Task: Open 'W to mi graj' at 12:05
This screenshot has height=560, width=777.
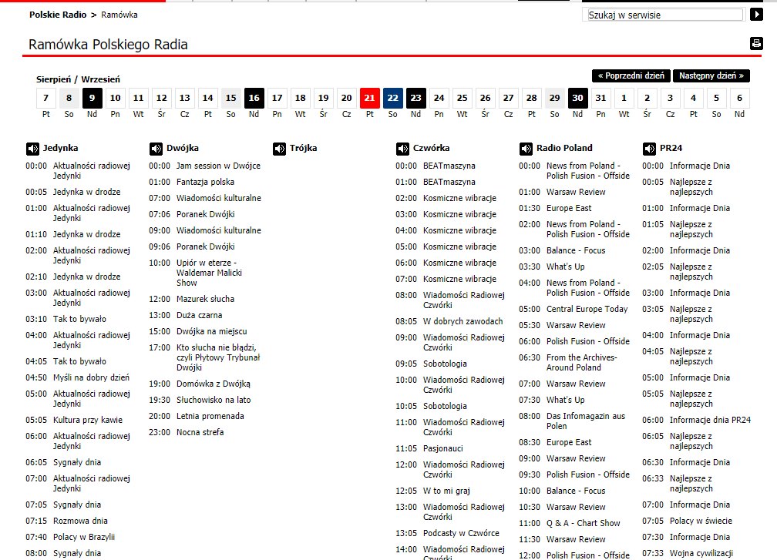Action: click(446, 491)
